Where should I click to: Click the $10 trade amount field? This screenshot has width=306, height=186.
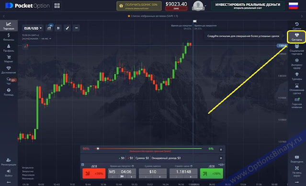(x=153, y=172)
